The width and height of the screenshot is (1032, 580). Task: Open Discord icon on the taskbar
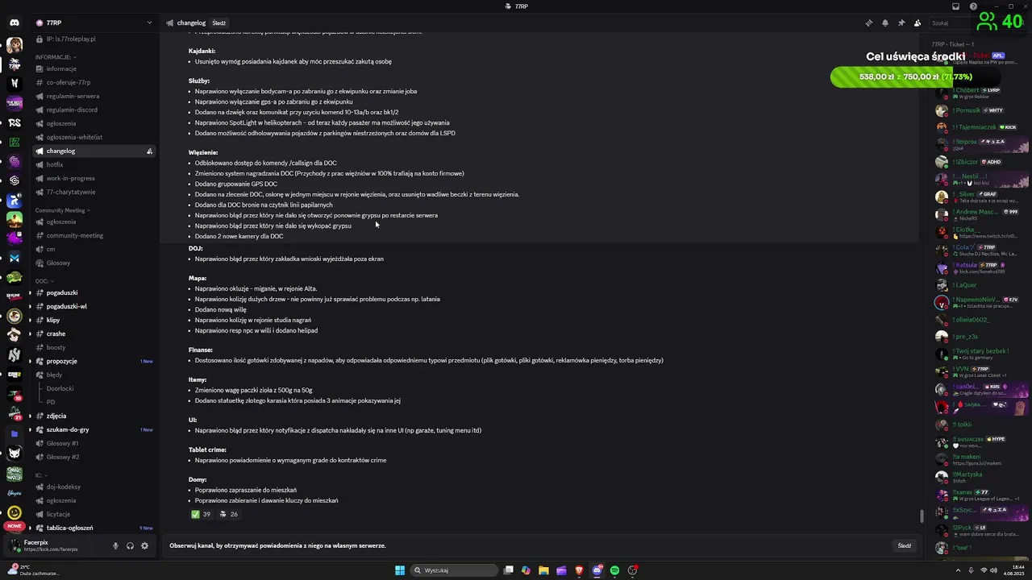tap(597, 570)
